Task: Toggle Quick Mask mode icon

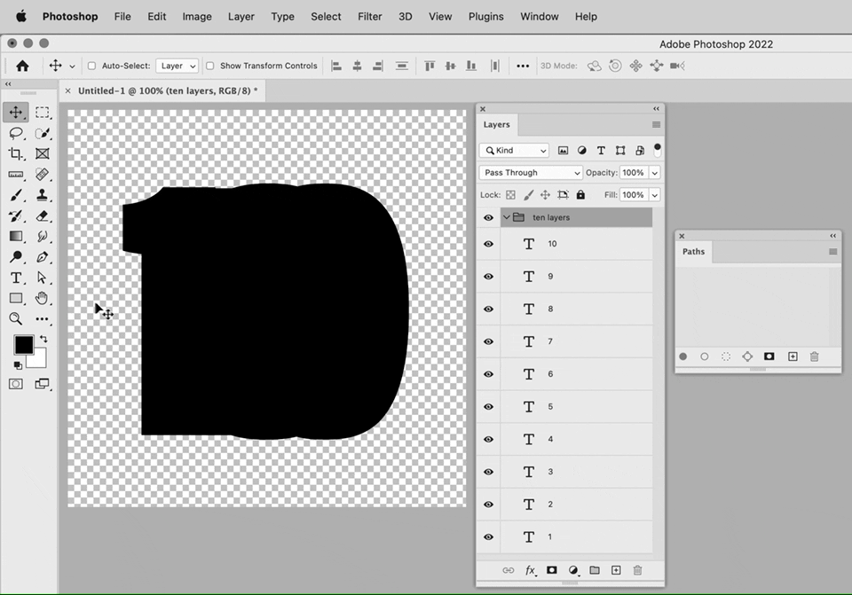Action: point(16,384)
